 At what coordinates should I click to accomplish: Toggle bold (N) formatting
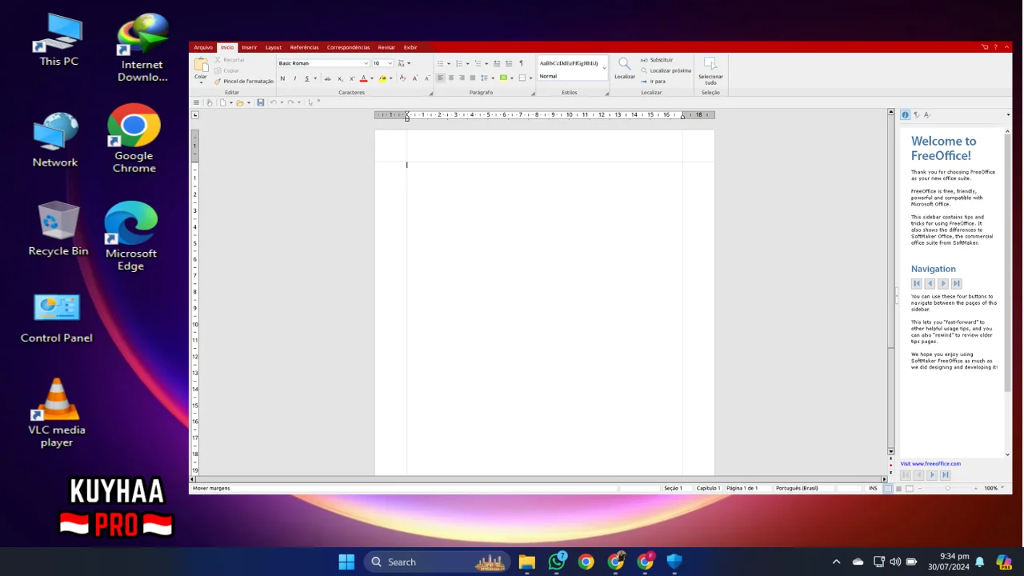click(282, 78)
